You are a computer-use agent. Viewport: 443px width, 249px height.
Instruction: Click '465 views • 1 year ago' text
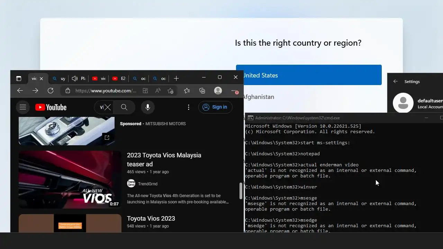click(x=148, y=172)
